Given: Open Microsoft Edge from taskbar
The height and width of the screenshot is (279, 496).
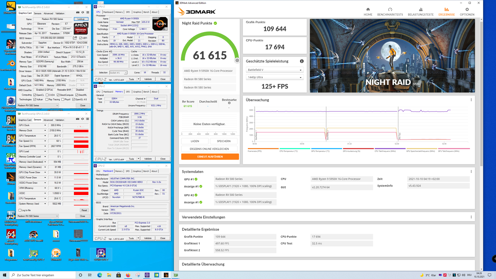Looking at the screenshot, I should [99, 275].
